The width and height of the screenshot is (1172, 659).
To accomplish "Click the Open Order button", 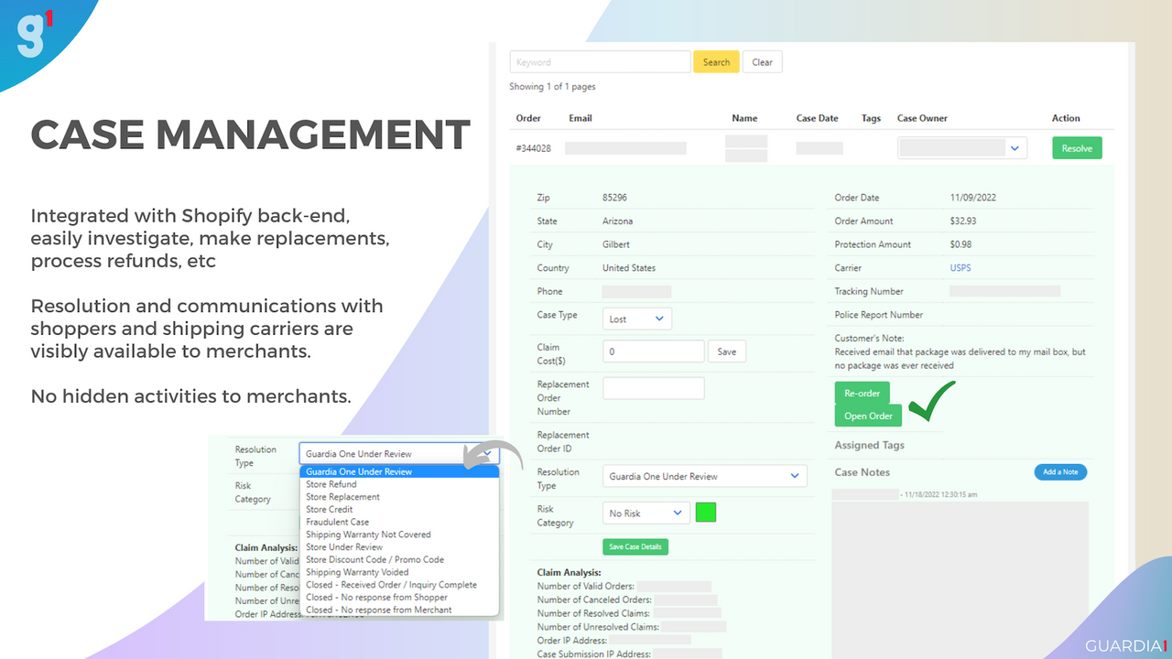I will pyautogui.click(x=868, y=416).
